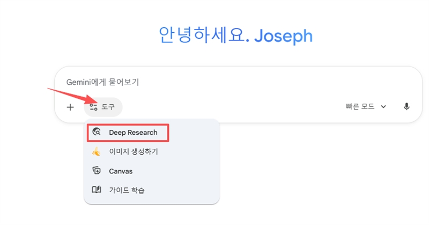Screen dimensions: 429x225
Task: Click the Canvas icon in tools menu
Action: click(x=97, y=171)
